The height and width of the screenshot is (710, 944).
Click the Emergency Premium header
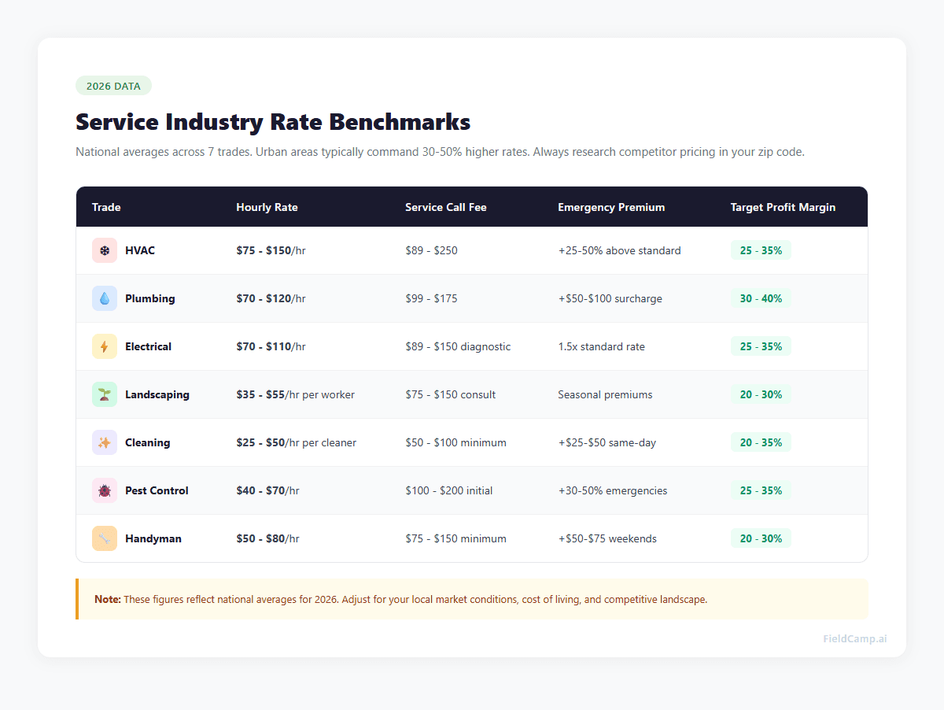pyautogui.click(x=611, y=206)
